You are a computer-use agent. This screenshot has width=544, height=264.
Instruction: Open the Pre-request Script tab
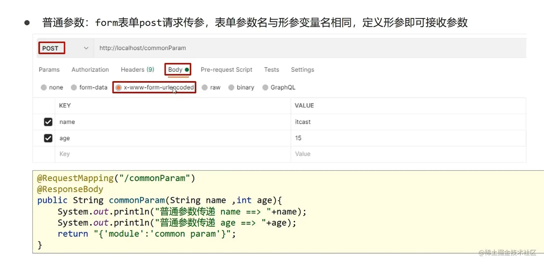(x=226, y=70)
